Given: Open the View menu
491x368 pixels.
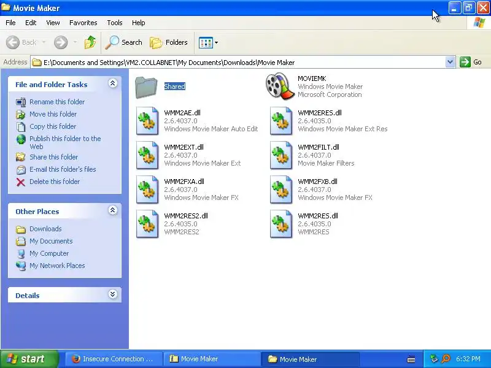Looking at the screenshot, I should (53, 23).
